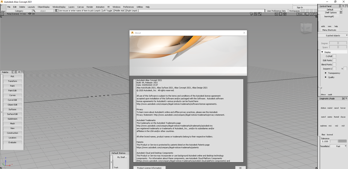Click the Show button in viewport toolbar
The height and width of the screenshot is (169, 348).
300,14
